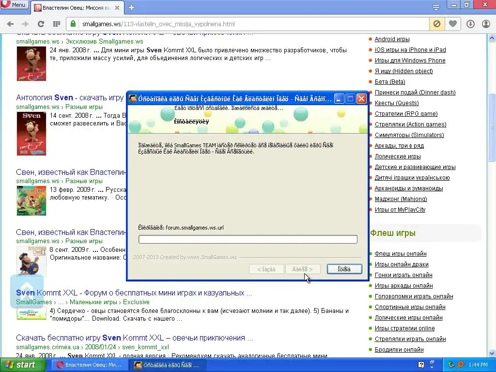
Task: Click the installer path text forum.smallgames.ws.url
Action: pos(195,228)
